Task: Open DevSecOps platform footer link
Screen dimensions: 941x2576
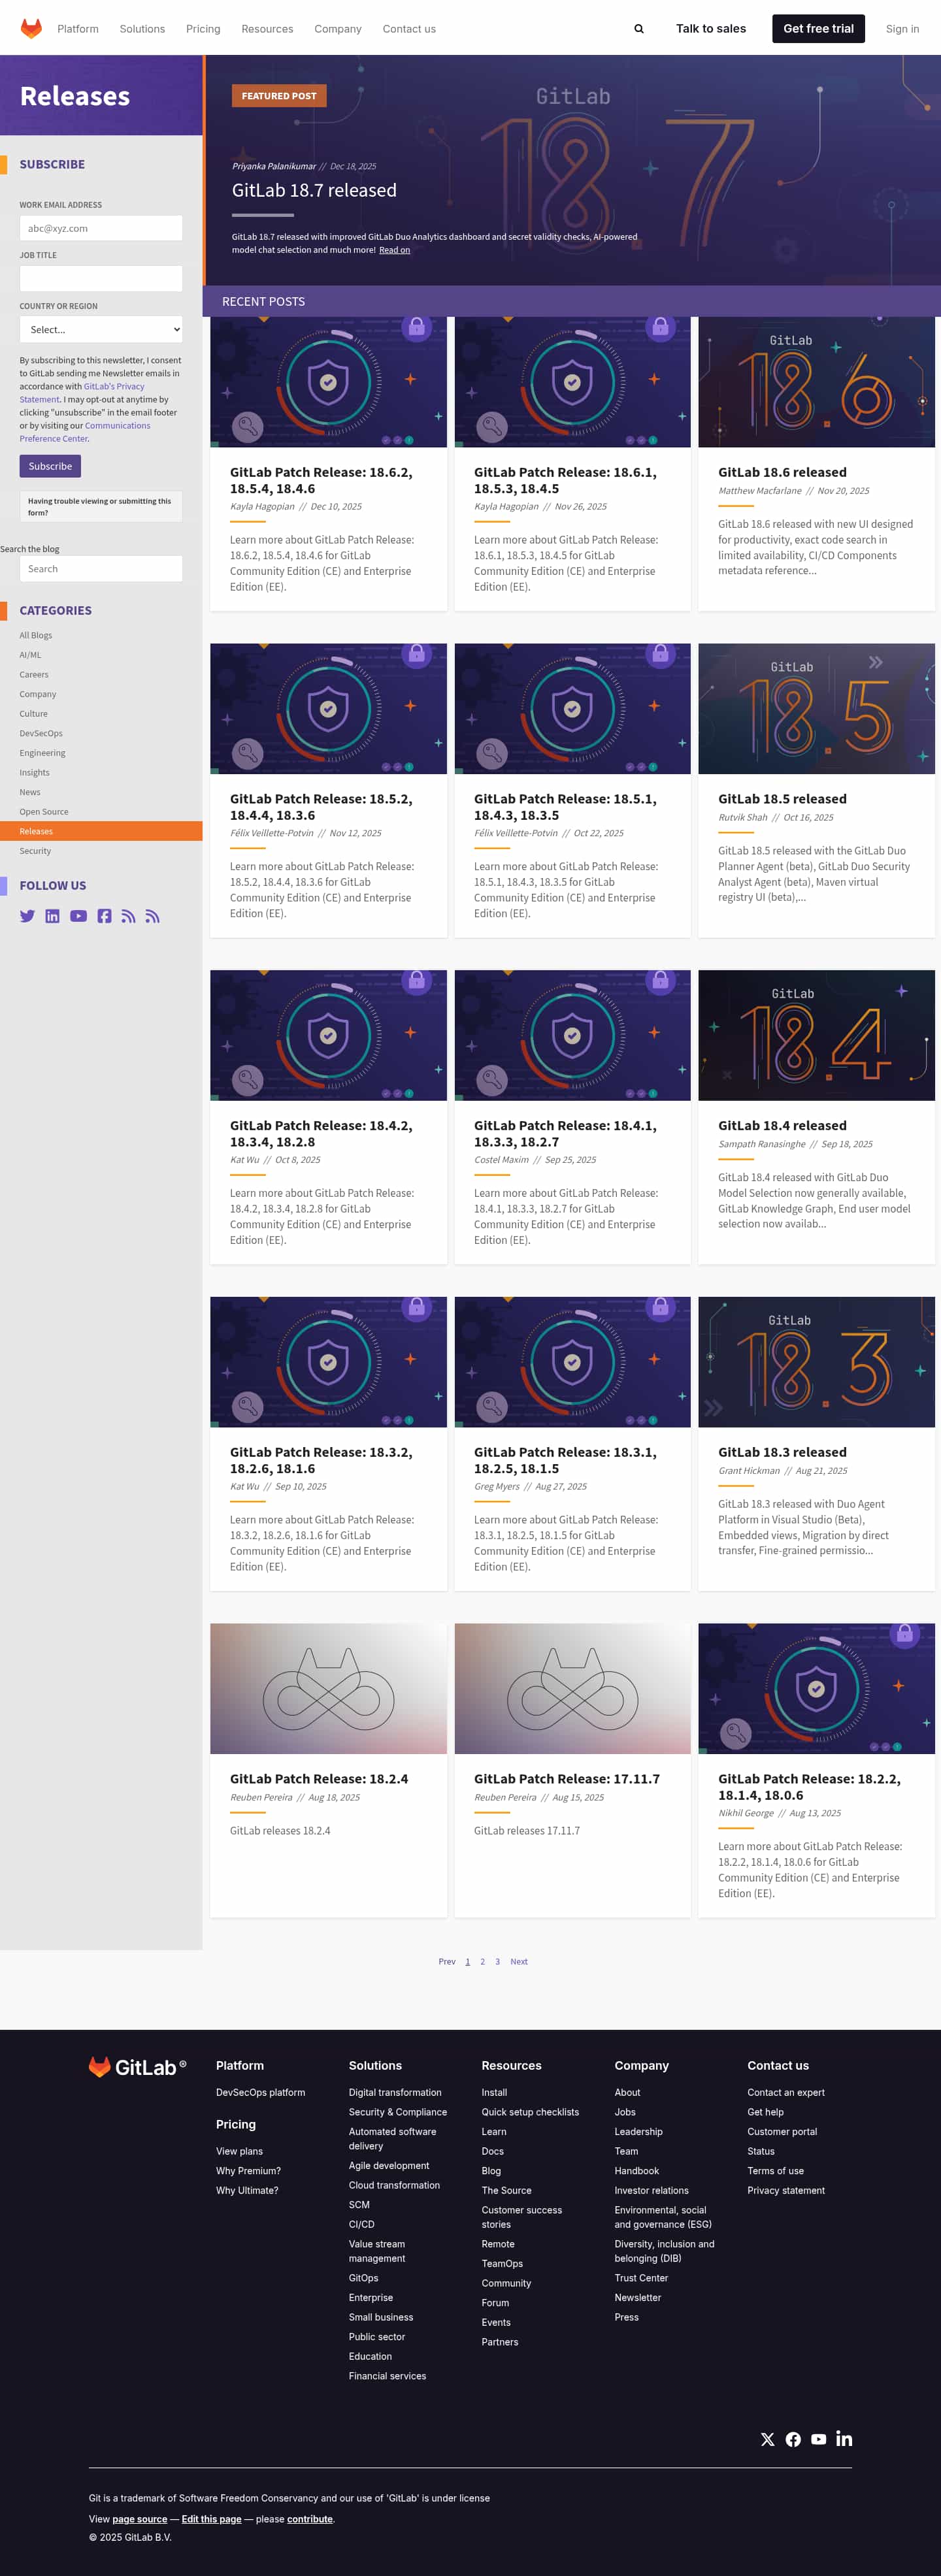Action: click(261, 2092)
